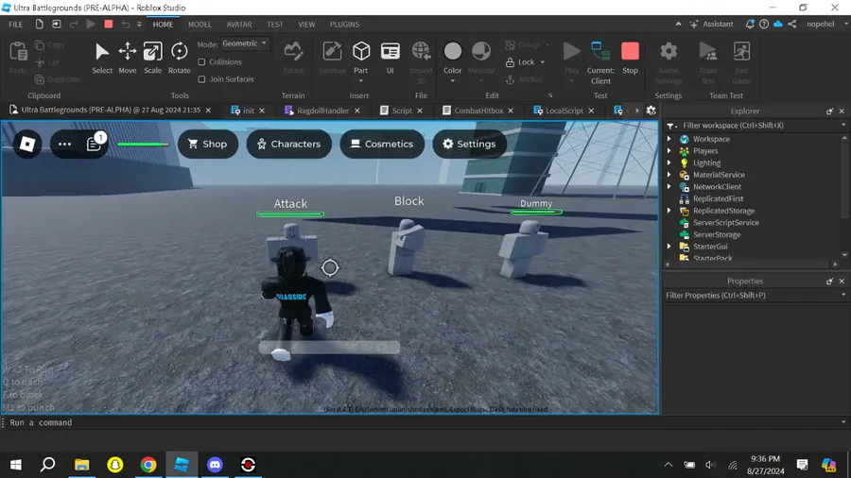Open Game Settings
This screenshot has width=851, height=478.
pos(669,61)
